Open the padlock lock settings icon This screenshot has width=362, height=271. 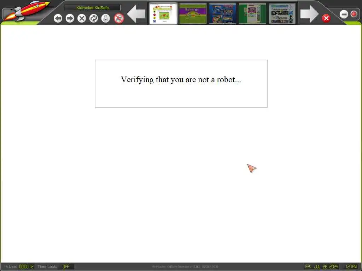point(105,18)
